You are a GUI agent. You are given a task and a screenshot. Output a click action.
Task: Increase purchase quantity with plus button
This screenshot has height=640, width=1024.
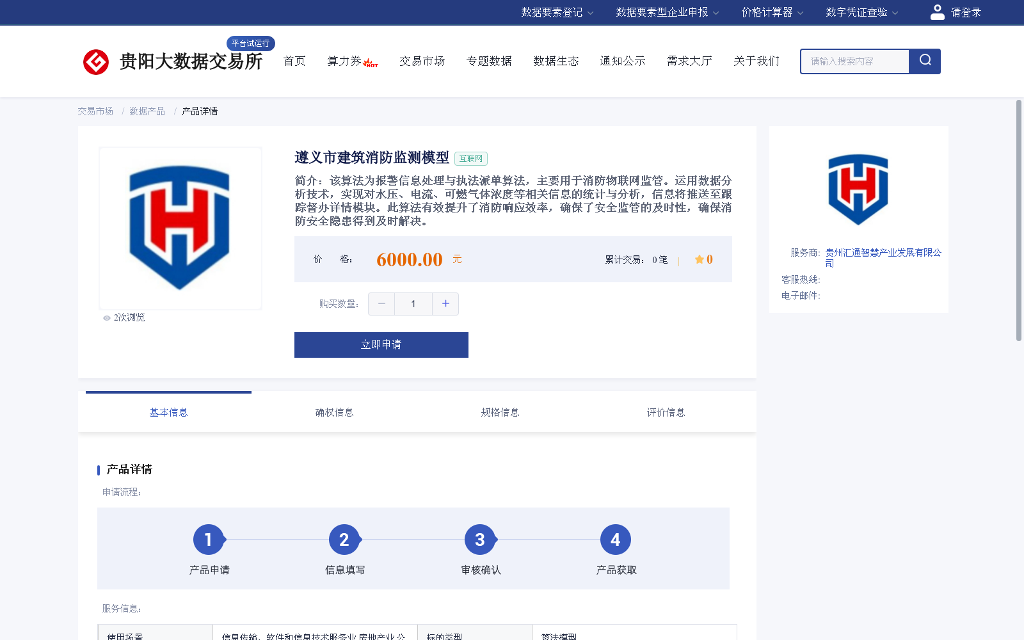click(x=445, y=304)
